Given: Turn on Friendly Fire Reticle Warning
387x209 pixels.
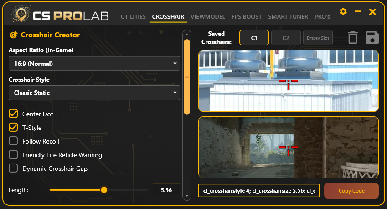Looking at the screenshot, I should pyautogui.click(x=13, y=154).
